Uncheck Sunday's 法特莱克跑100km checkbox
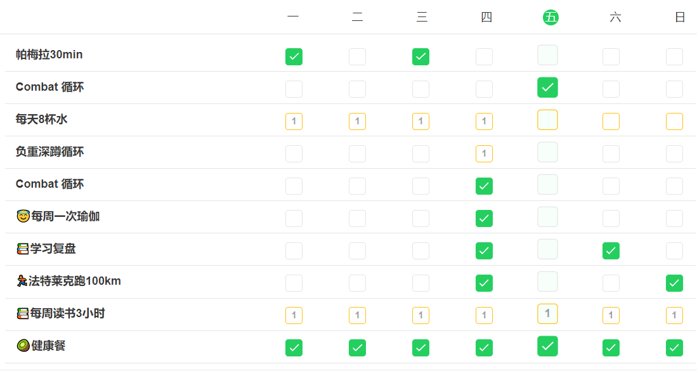The height and width of the screenshot is (371, 697). coord(674,283)
